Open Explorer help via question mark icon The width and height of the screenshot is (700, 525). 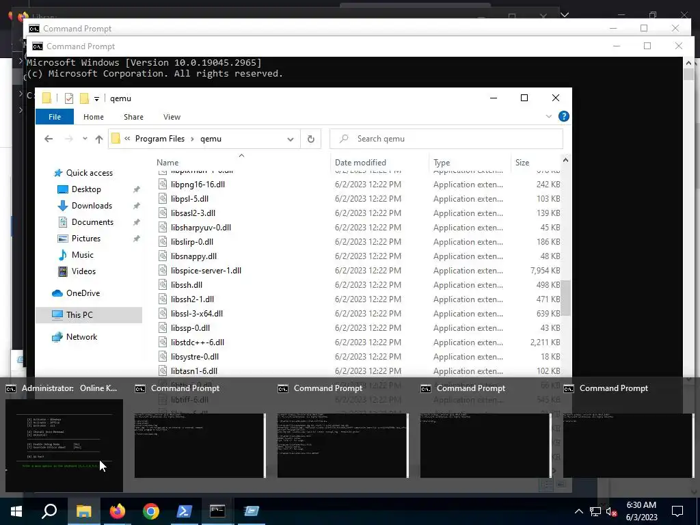pos(563,116)
